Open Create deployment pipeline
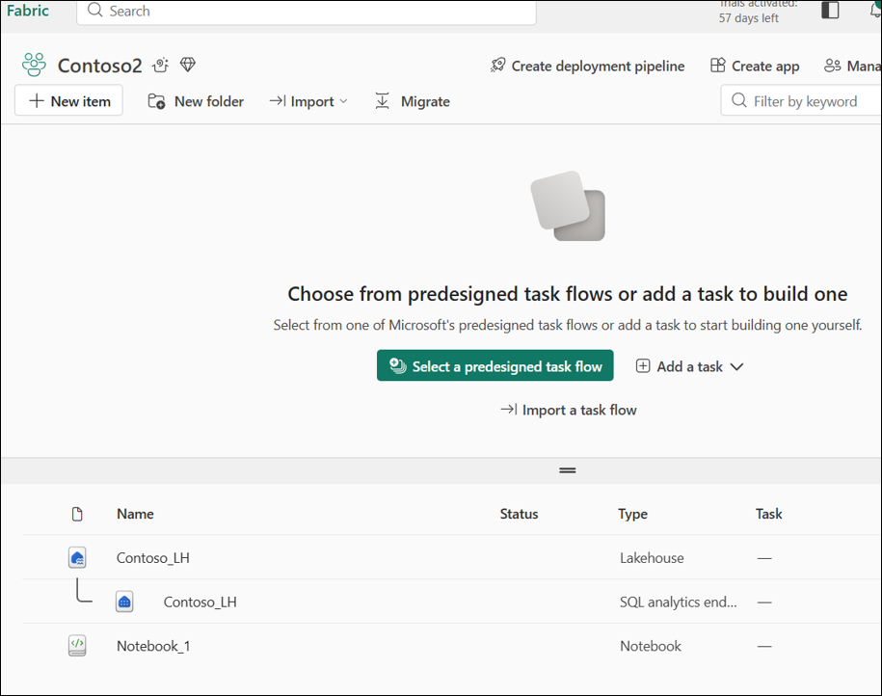This screenshot has height=696, width=882. (x=587, y=66)
